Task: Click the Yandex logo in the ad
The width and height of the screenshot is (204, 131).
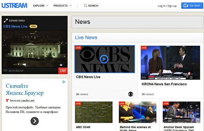Action: tap(7, 100)
